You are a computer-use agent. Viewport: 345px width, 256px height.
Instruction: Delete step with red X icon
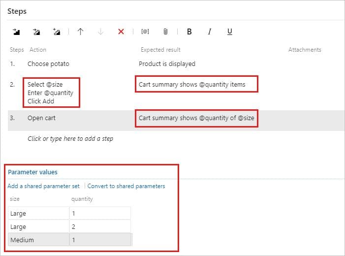pos(121,32)
